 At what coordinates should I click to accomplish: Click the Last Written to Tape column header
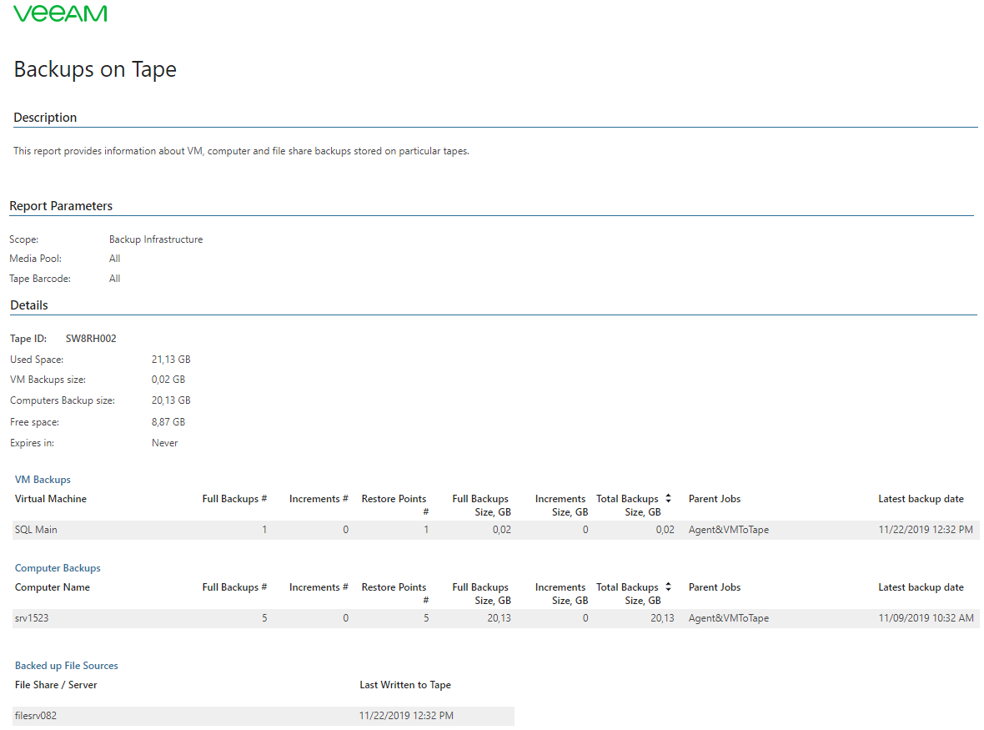pos(405,685)
